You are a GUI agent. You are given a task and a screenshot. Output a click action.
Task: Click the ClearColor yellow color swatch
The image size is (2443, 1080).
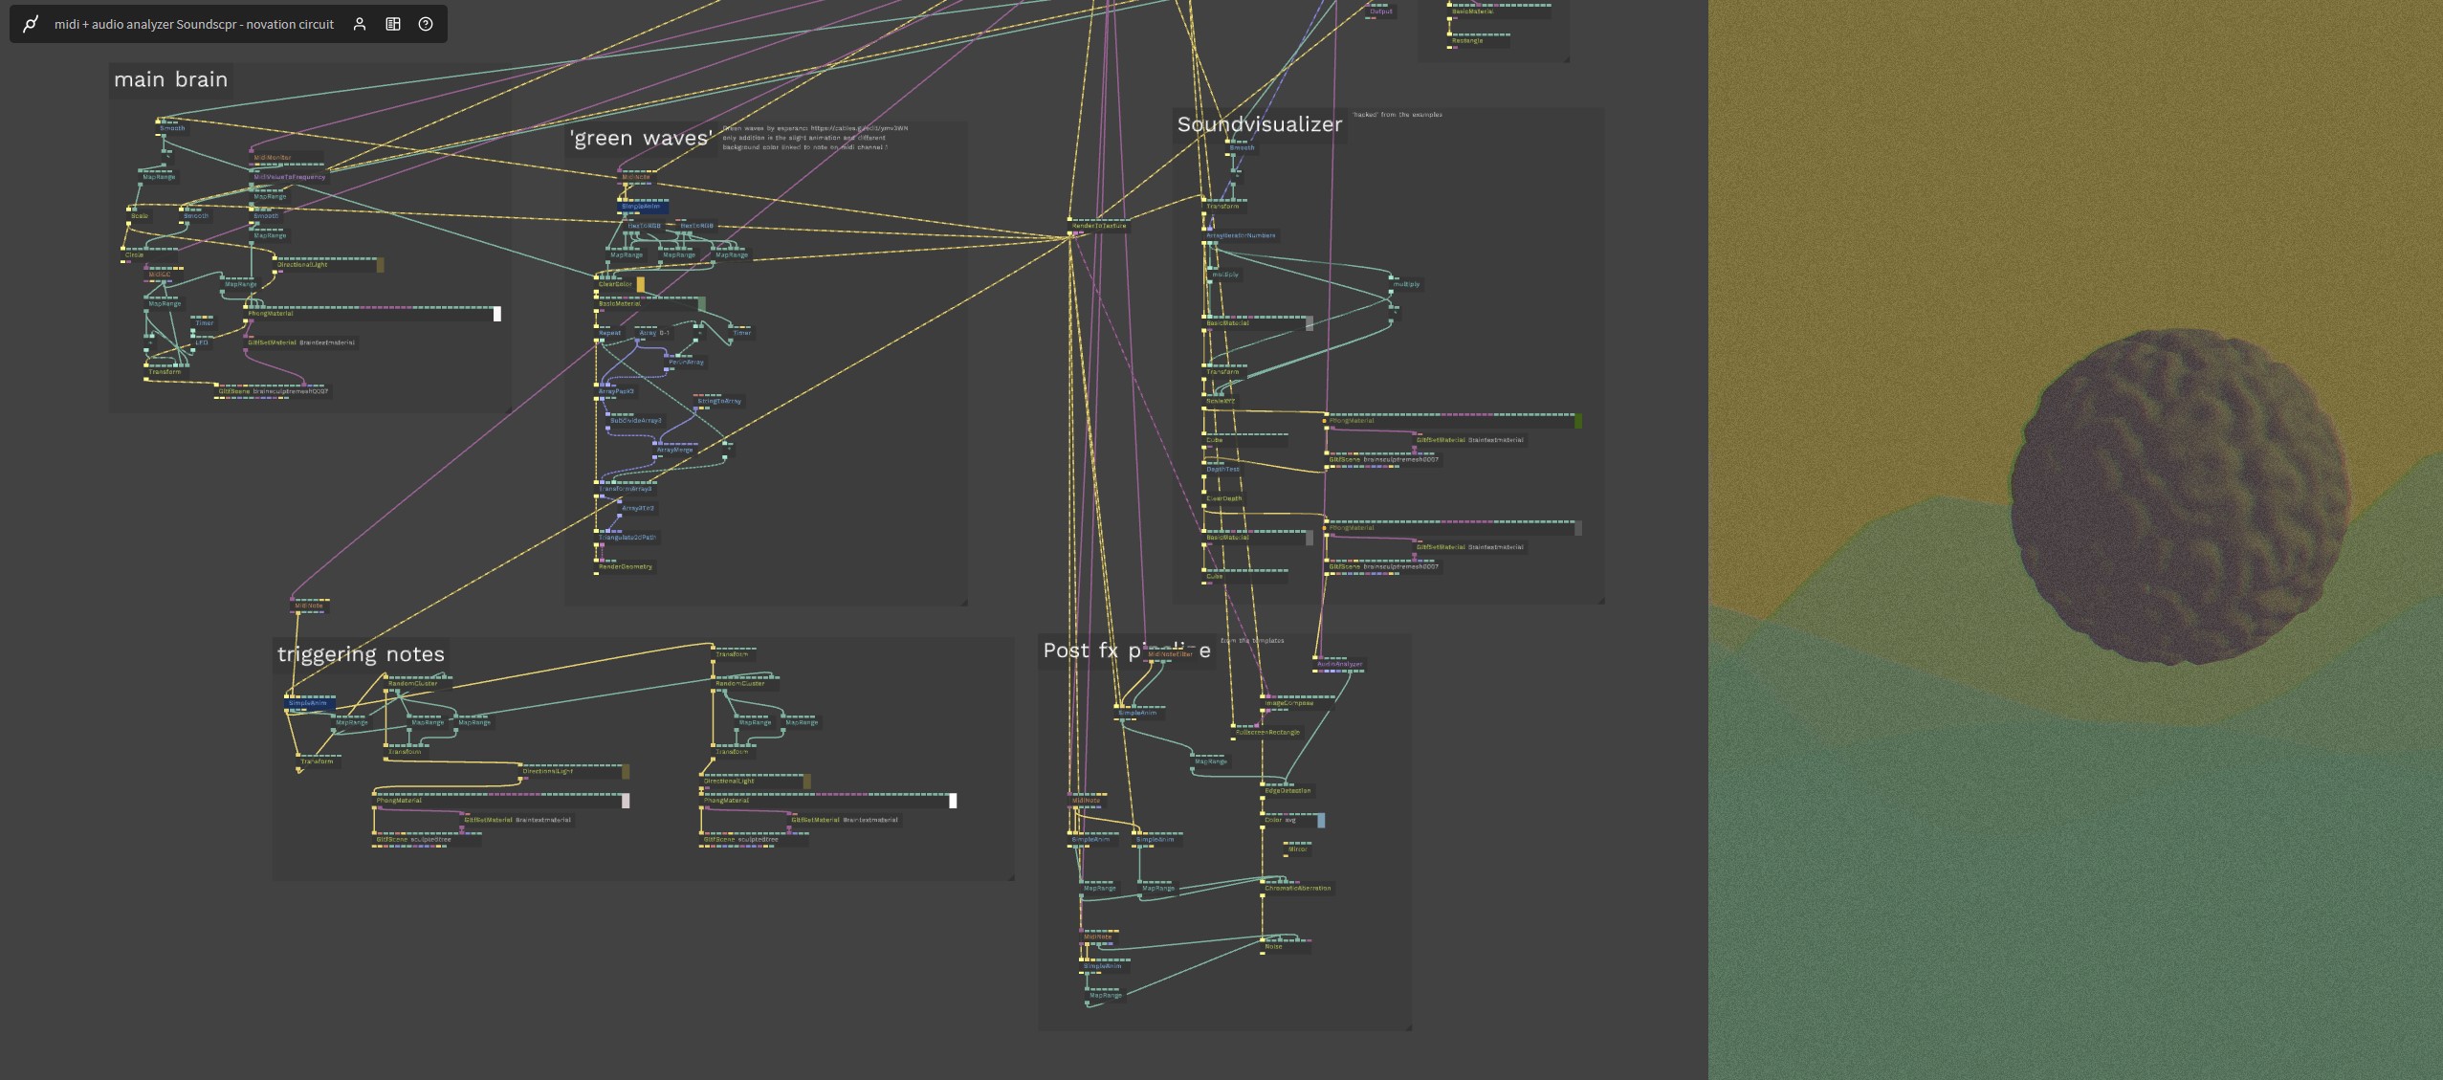coord(640,284)
